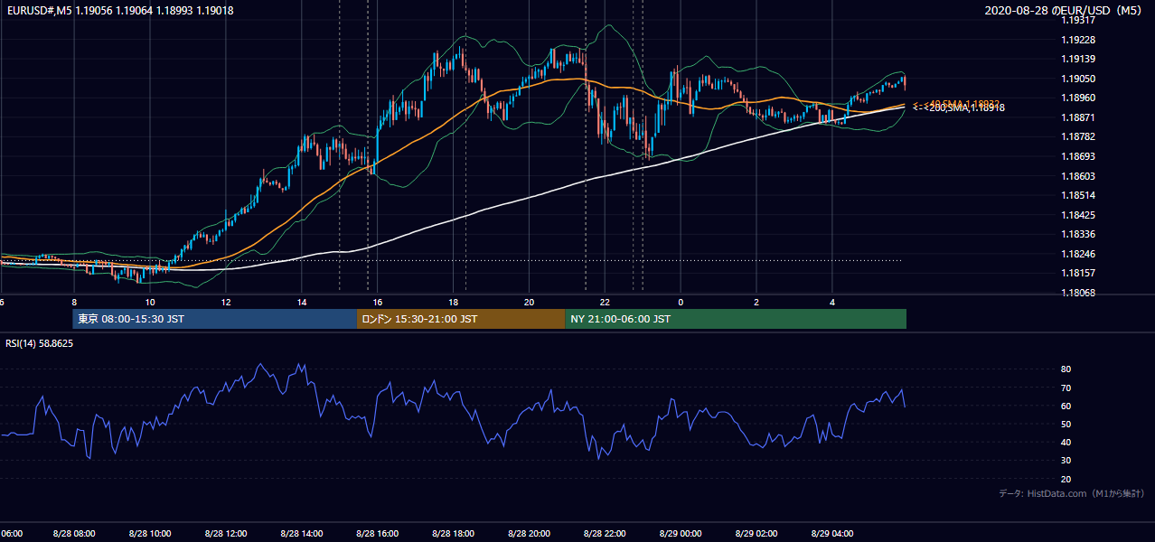Viewport: 1155px width, 542px height.
Task: Click RSI scale value 20
Action: [x=1066, y=479]
